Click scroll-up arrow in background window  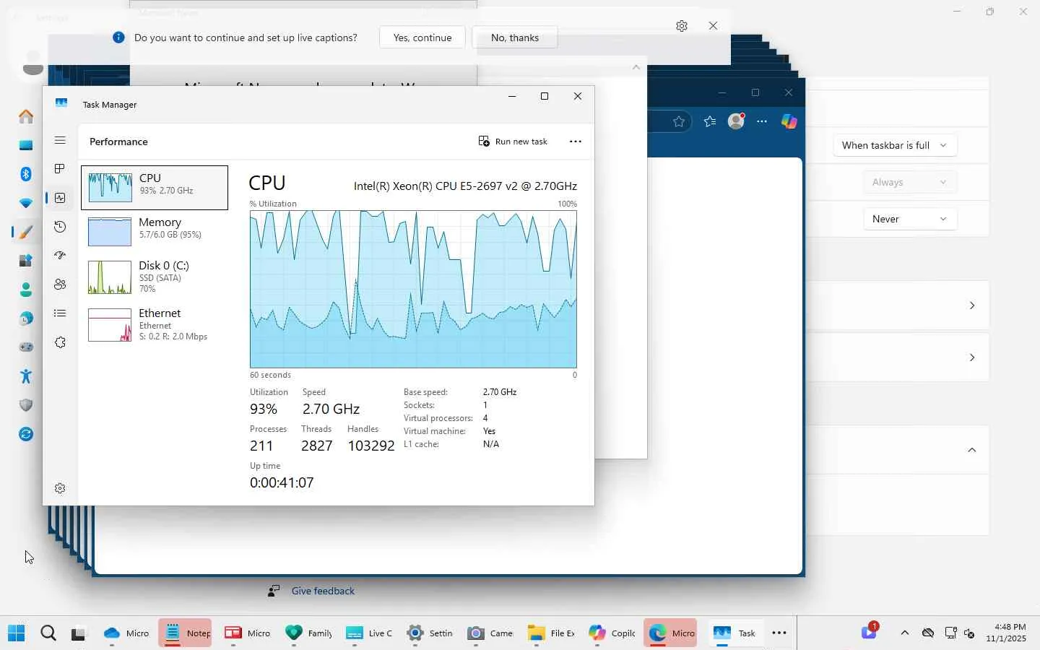click(636, 67)
